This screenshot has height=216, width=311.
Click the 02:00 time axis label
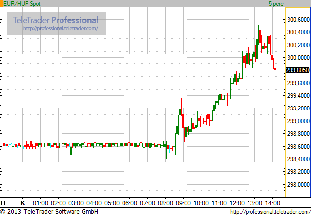click(x=59, y=203)
